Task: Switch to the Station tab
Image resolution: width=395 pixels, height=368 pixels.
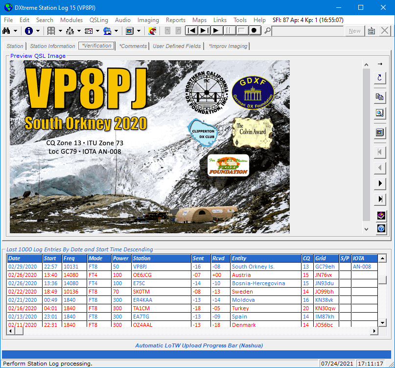Action: tap(15, 46)
